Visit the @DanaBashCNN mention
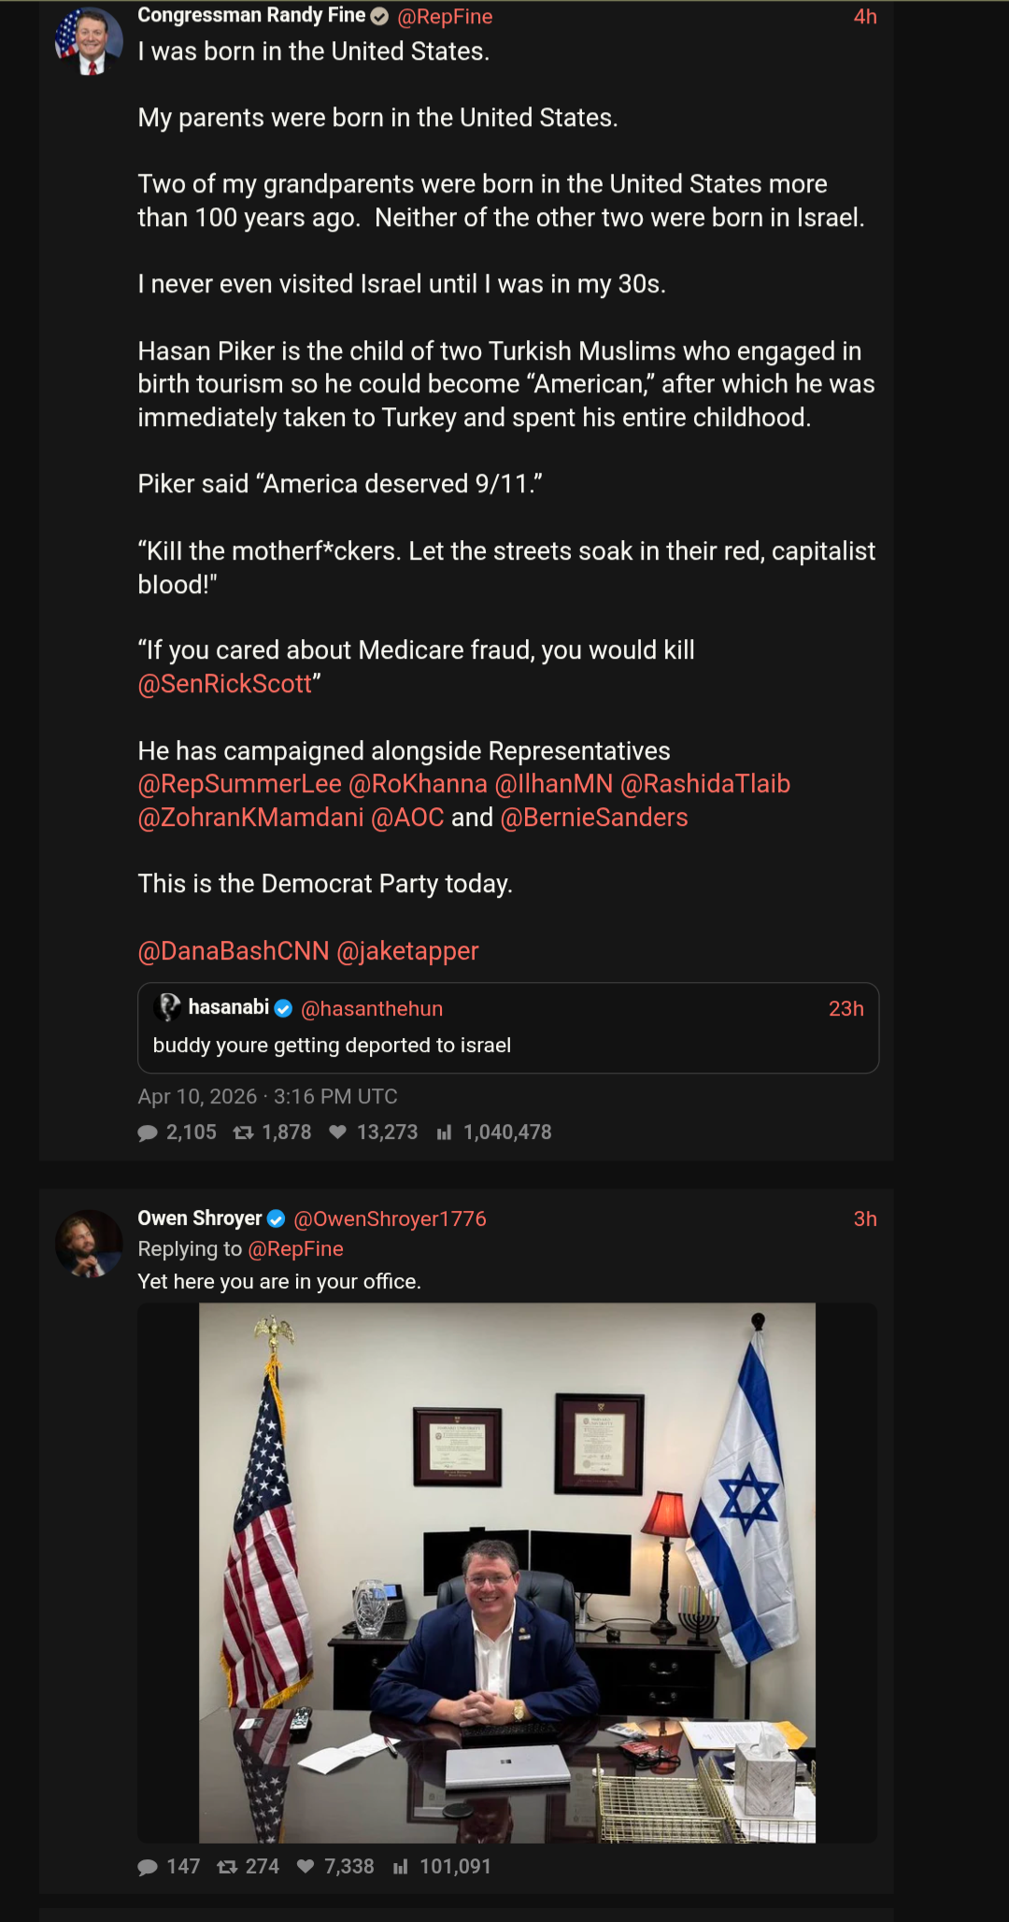1009x1922 pixels. pos(234,951)
